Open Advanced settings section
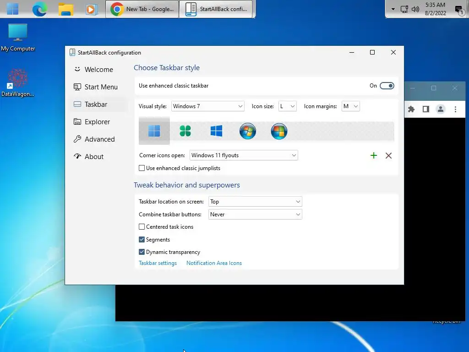The width and height of the screenshot is (469, 352). (98, 139)
